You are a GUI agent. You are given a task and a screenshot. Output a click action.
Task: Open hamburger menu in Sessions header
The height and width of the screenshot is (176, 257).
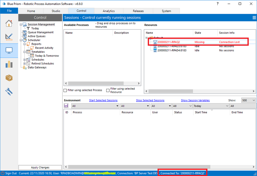[x=254, y=17]
